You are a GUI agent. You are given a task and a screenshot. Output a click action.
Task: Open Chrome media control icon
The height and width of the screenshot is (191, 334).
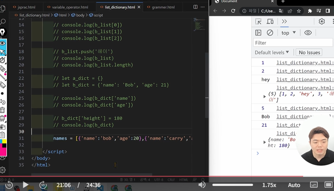coord(319,11)
